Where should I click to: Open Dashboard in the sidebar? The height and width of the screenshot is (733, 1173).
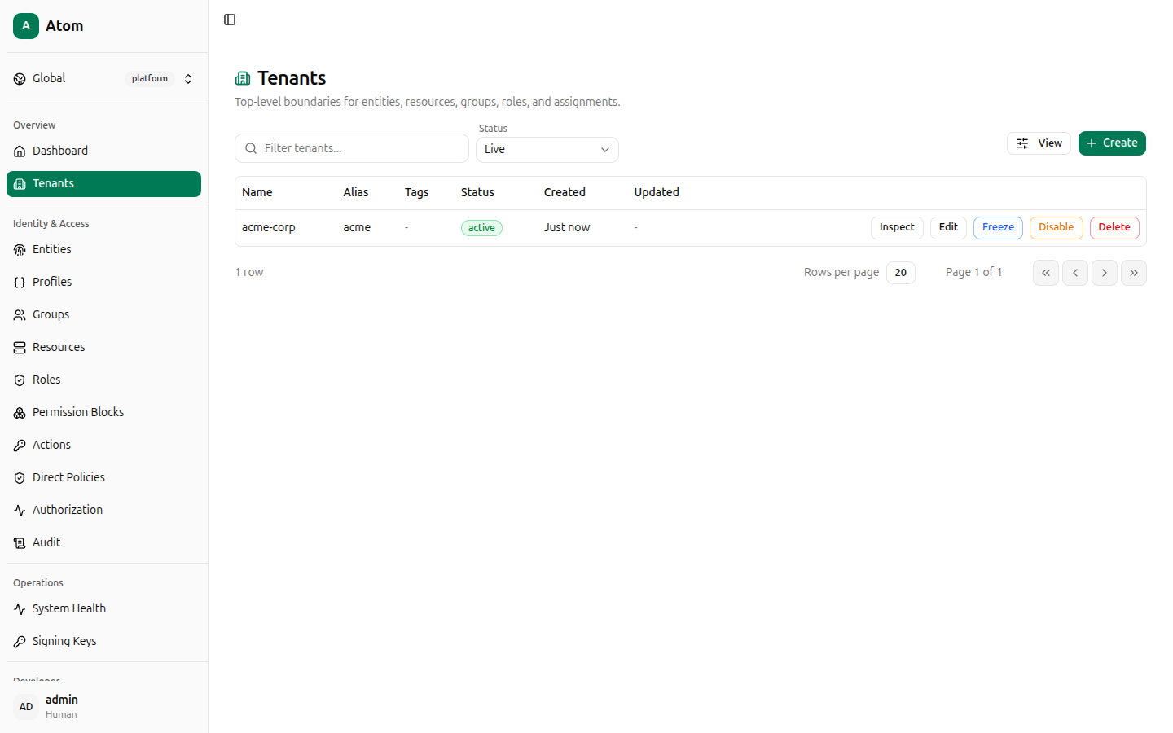(103, 151)
